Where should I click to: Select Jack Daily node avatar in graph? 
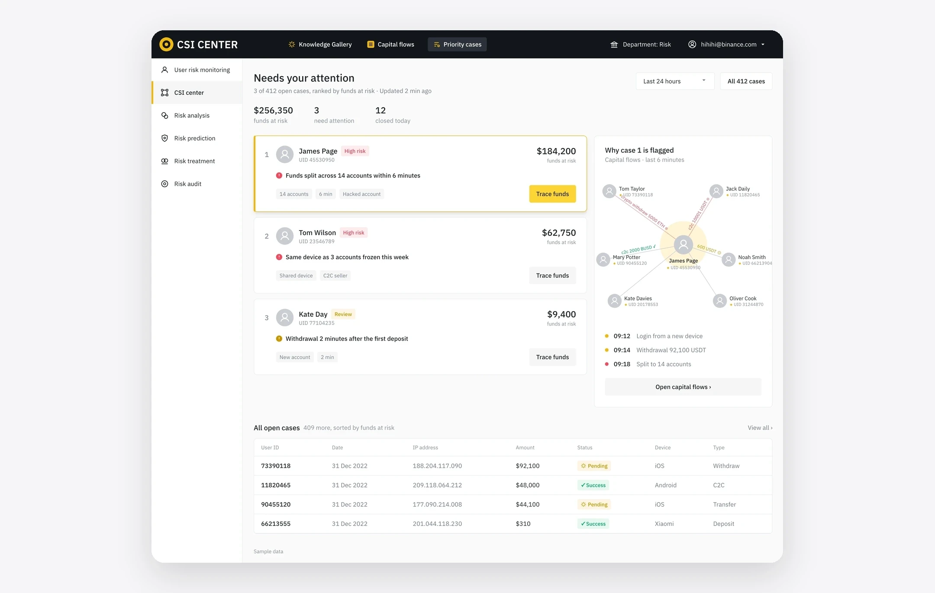[716, 191]
